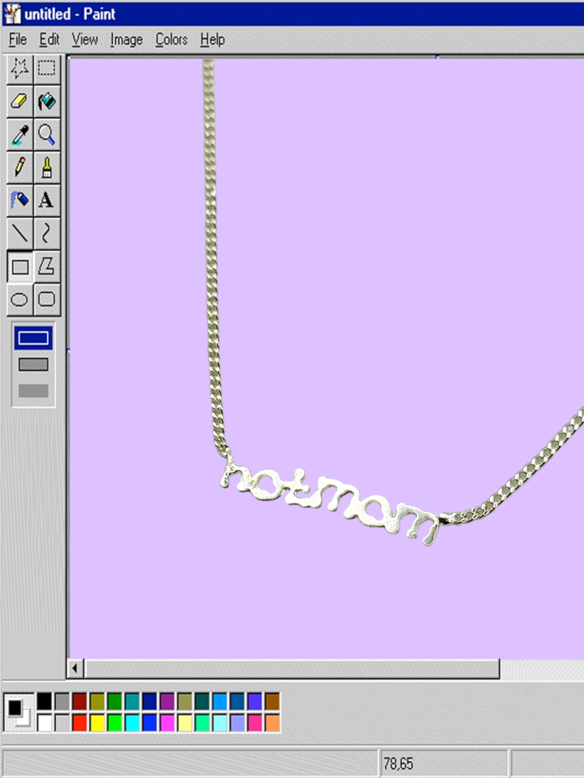Select the Text tool
Image resolution: width=584 pixels, height=778 pixels.
[x=47, y=200]
